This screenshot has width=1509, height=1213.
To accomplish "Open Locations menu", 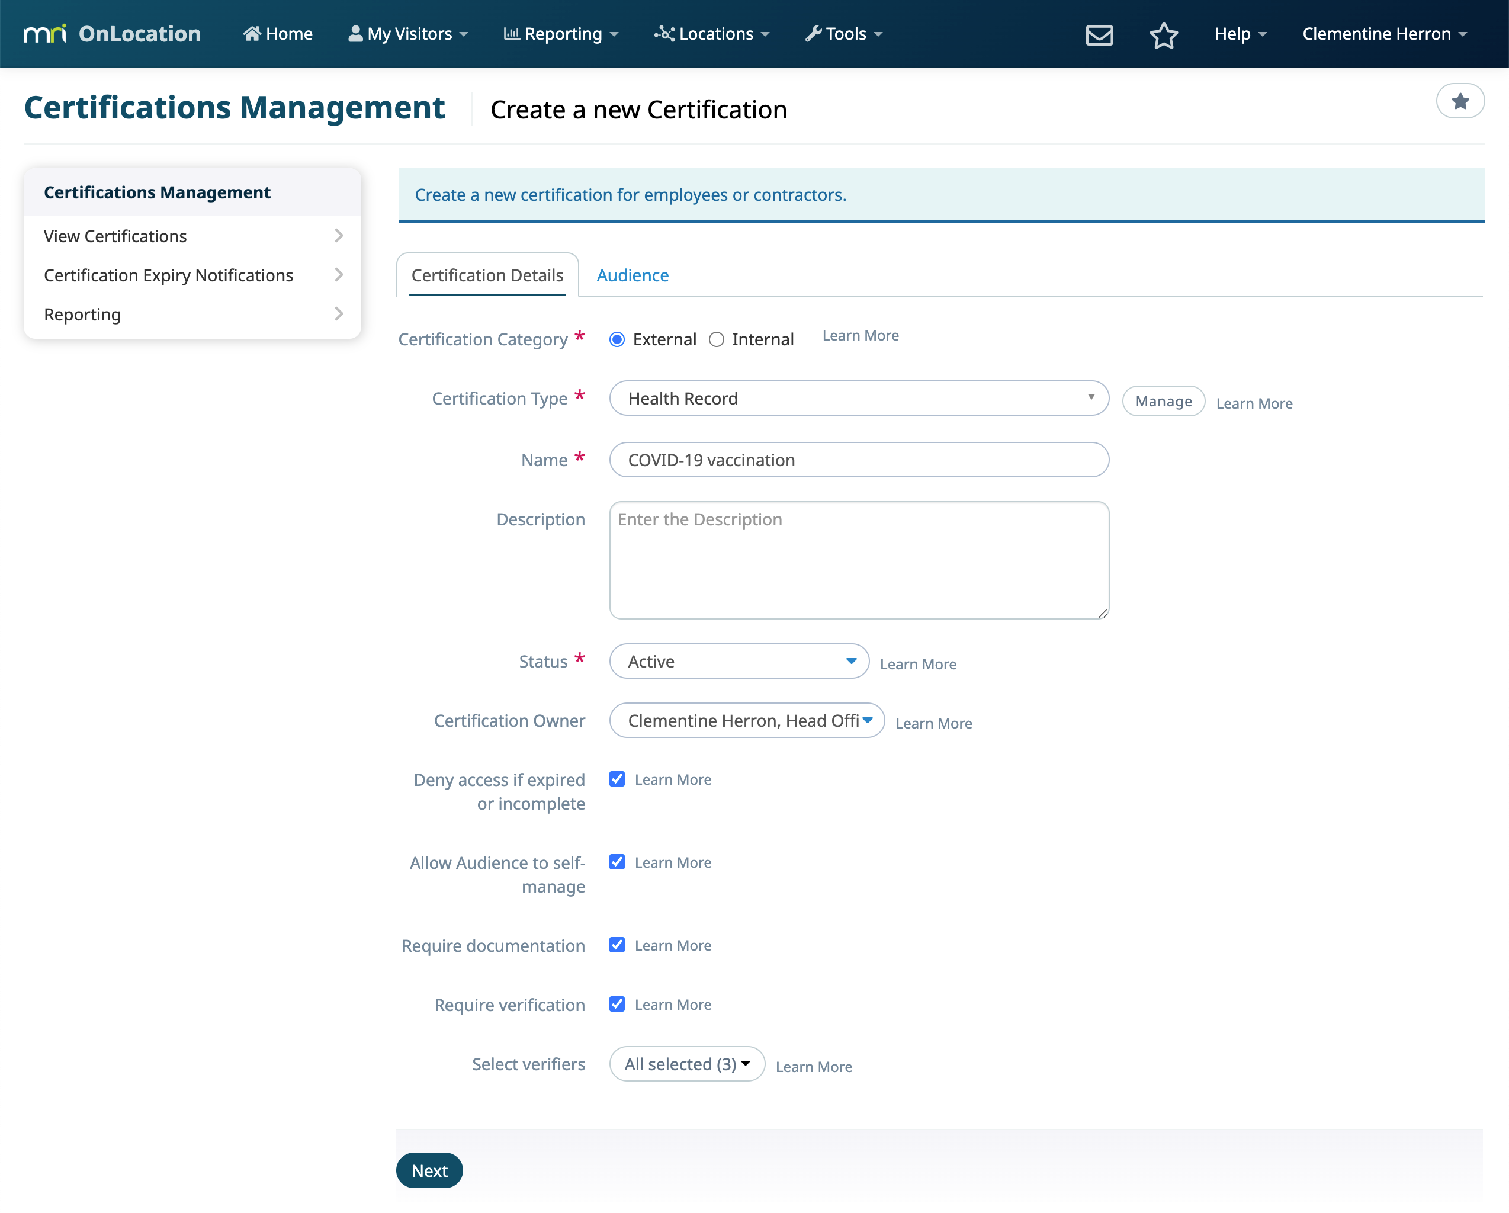I will pyautogui.click(x=712, y=34).
